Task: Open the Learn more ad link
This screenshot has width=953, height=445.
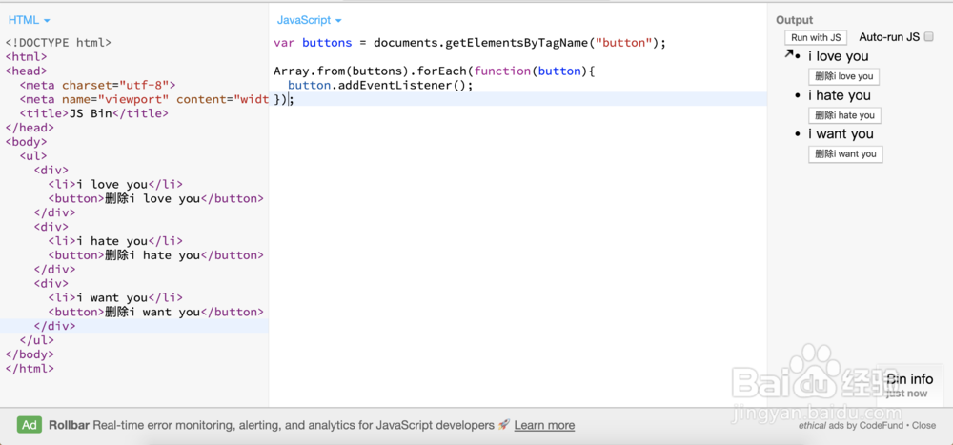Action: click(x=544, y=426)
